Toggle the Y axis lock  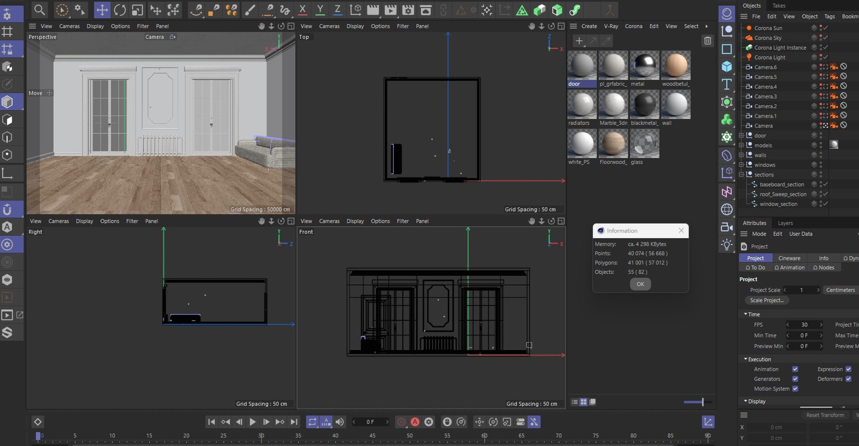coord(320,10)
